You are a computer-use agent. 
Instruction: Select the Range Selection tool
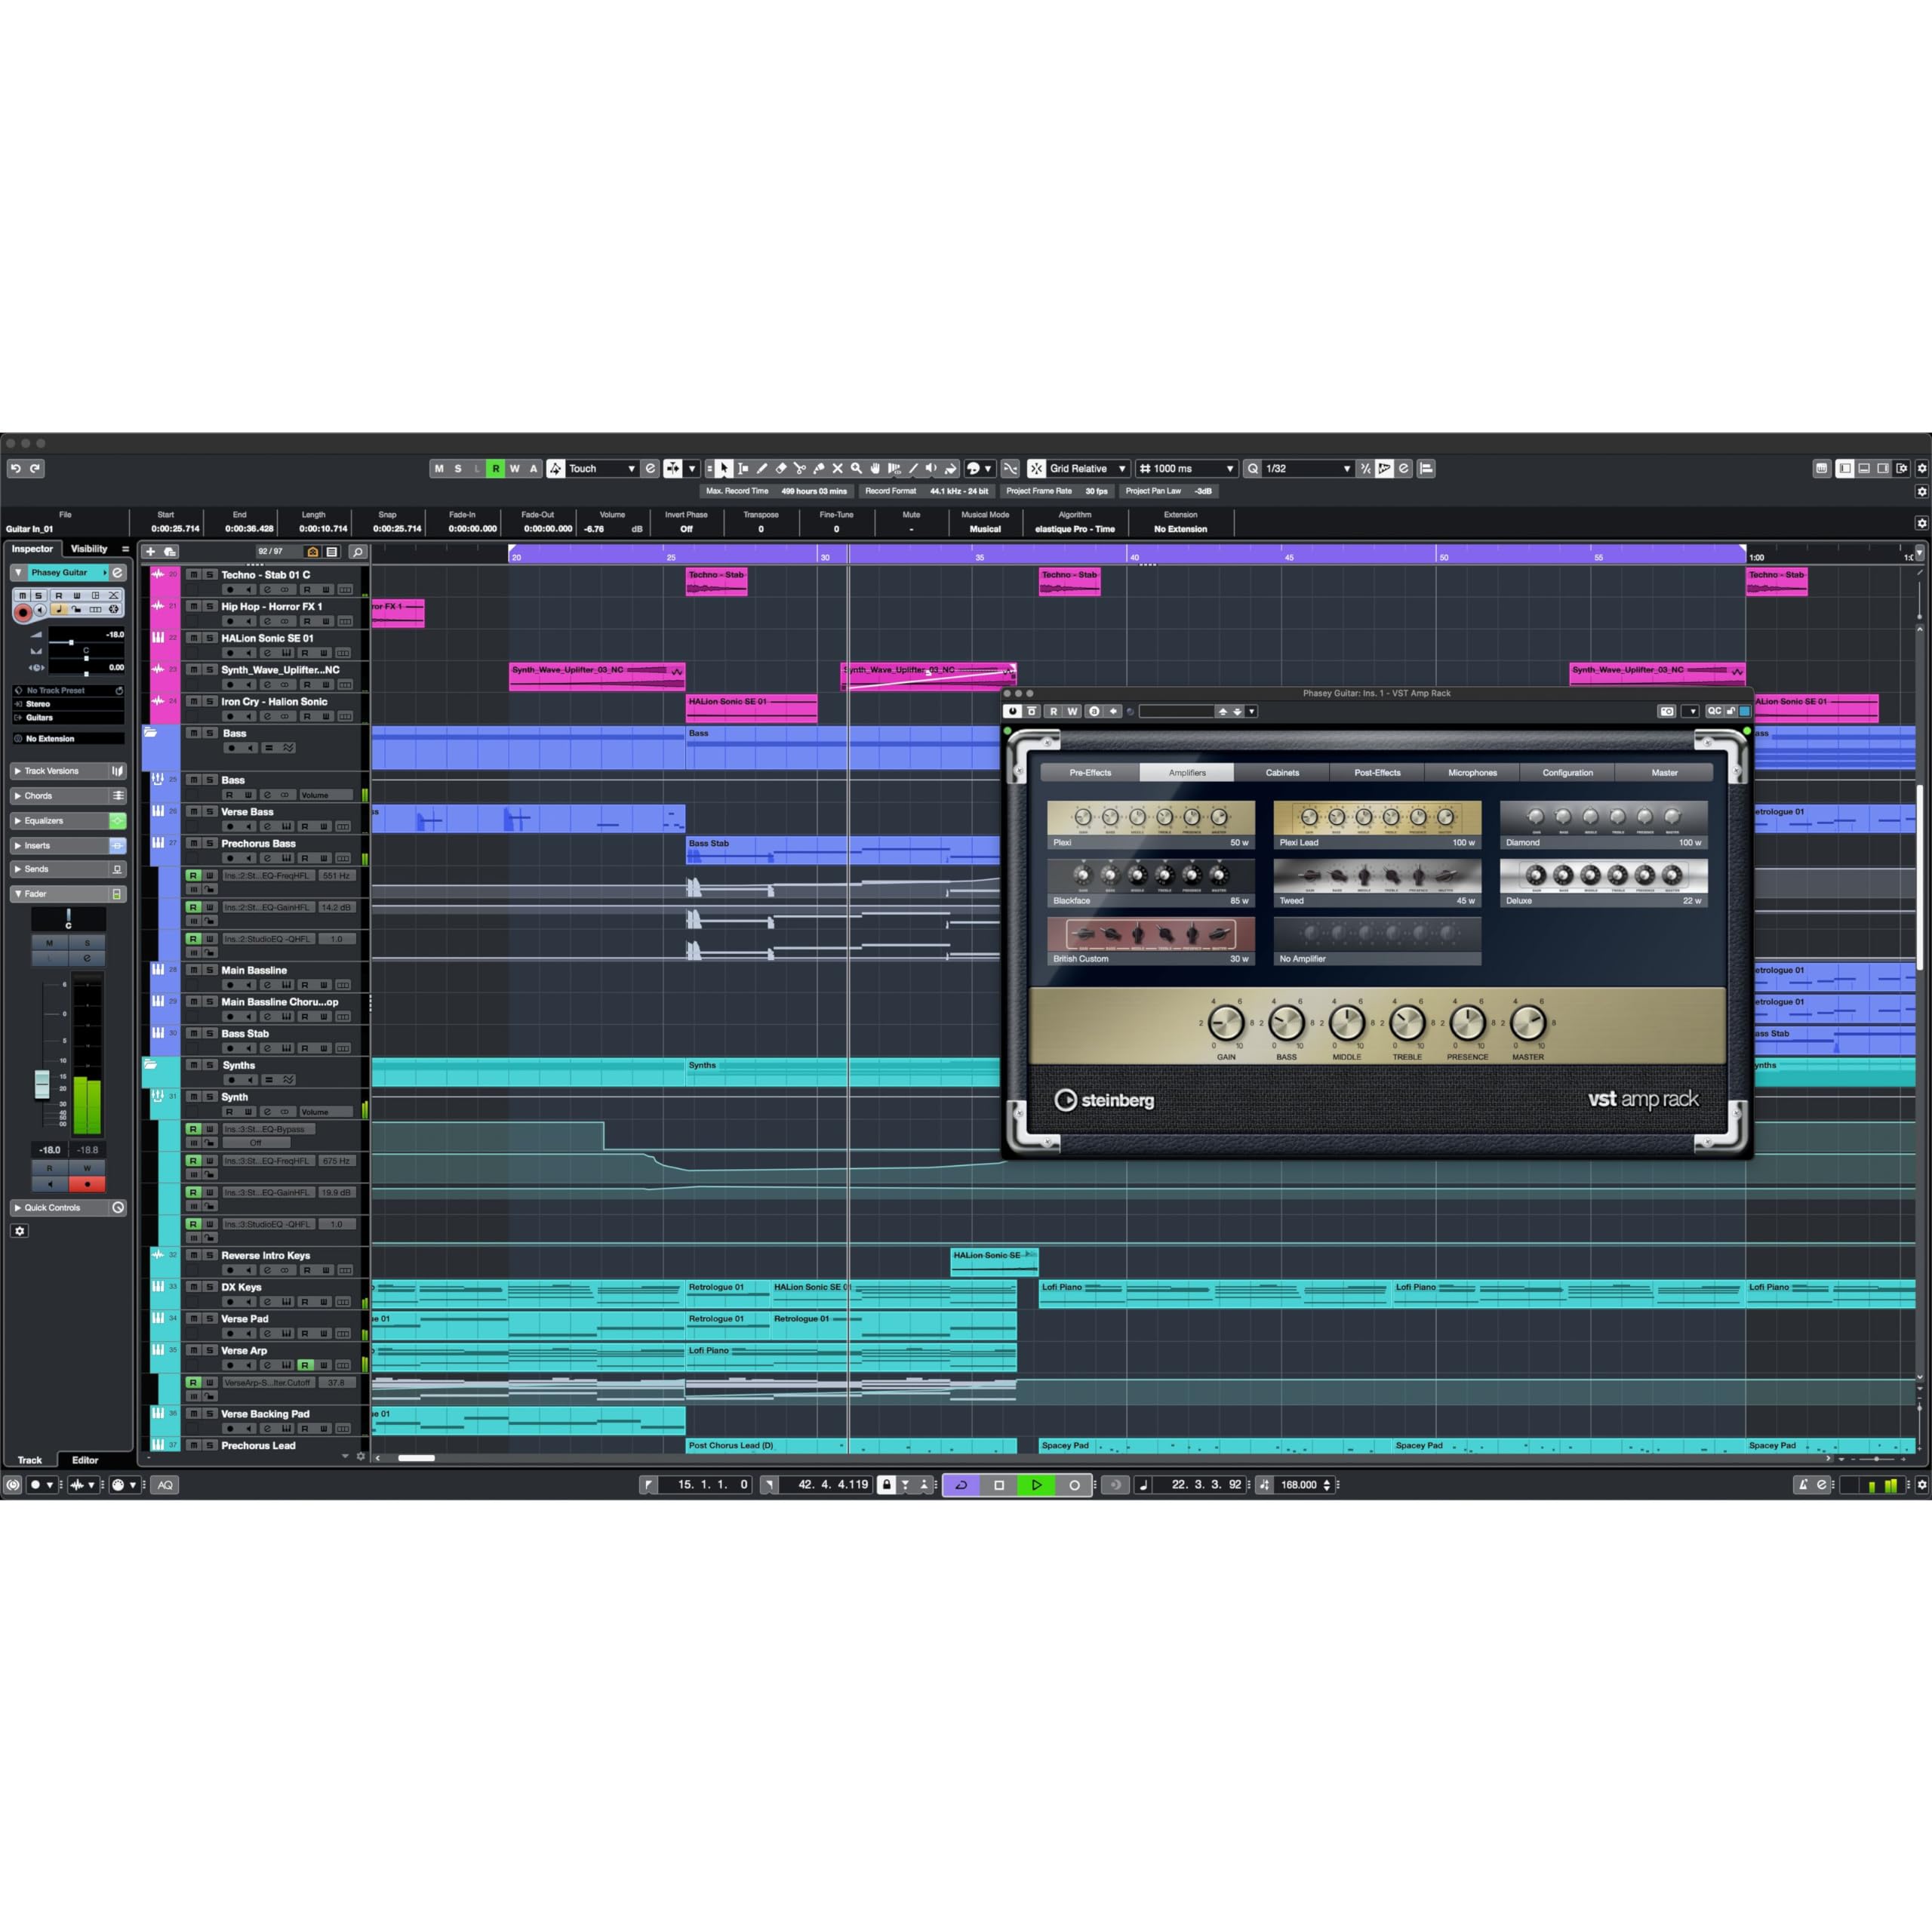coord(744,468)
